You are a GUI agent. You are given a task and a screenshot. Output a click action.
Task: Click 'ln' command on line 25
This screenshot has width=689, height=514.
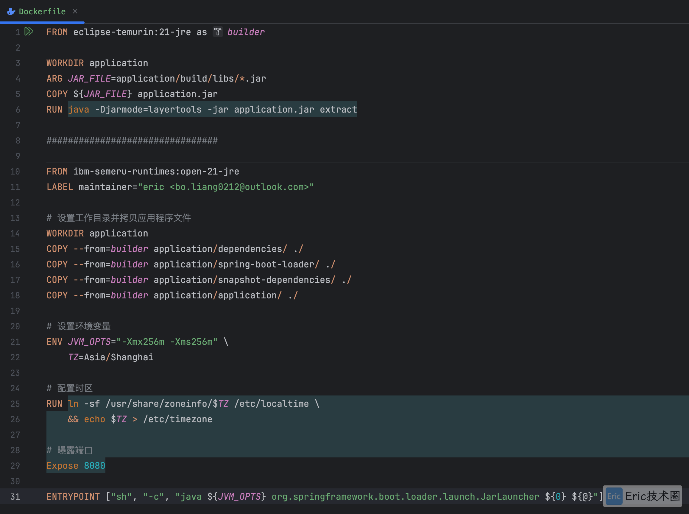coord(73,404)
